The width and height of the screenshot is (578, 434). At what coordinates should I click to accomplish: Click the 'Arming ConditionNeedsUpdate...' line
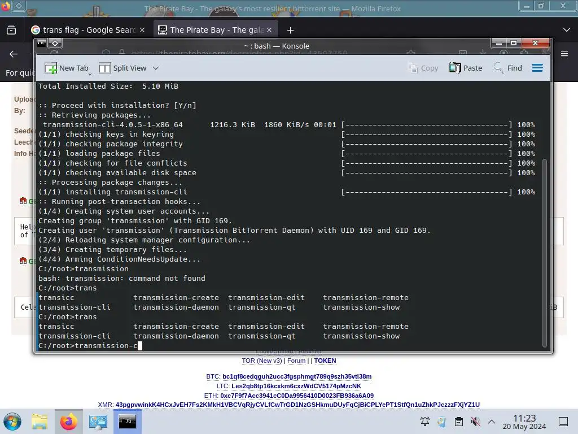coord(120,259)
